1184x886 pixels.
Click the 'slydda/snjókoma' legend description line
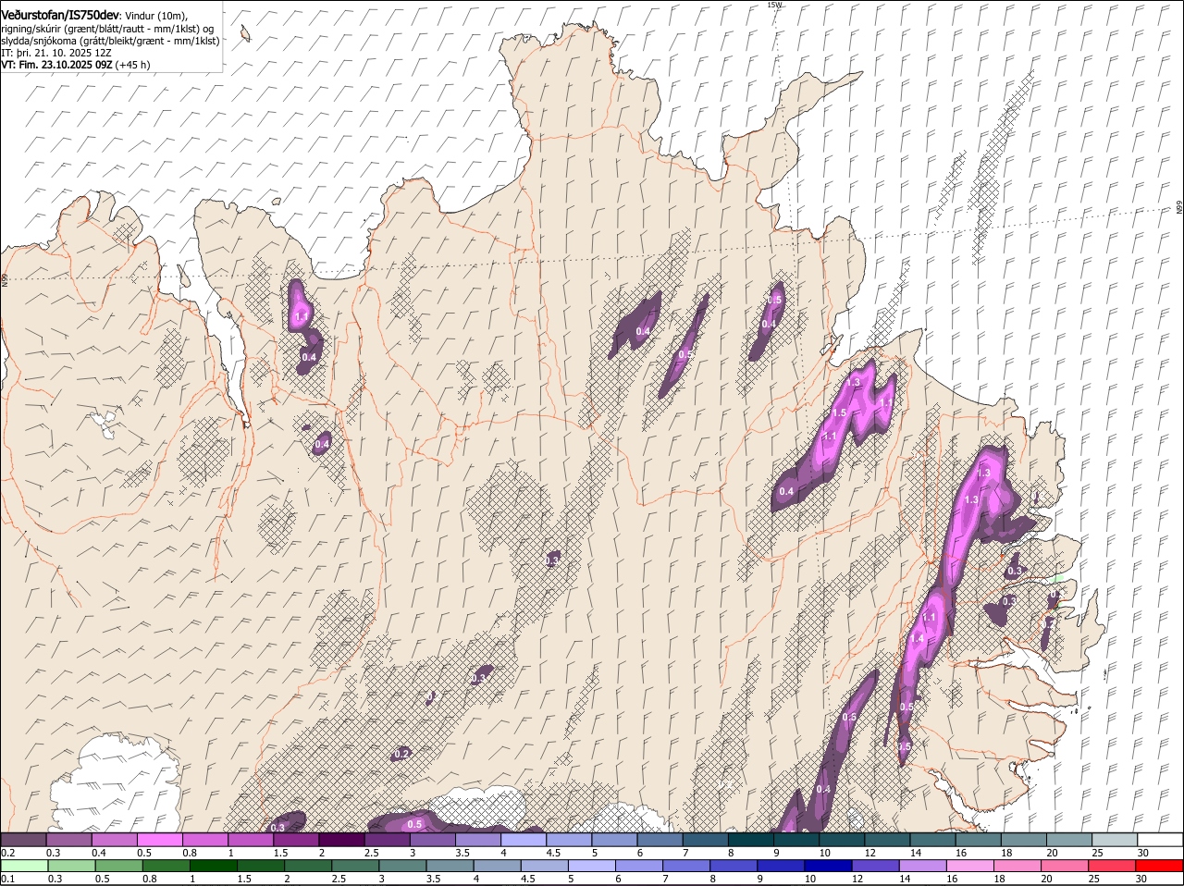point(110,41)
